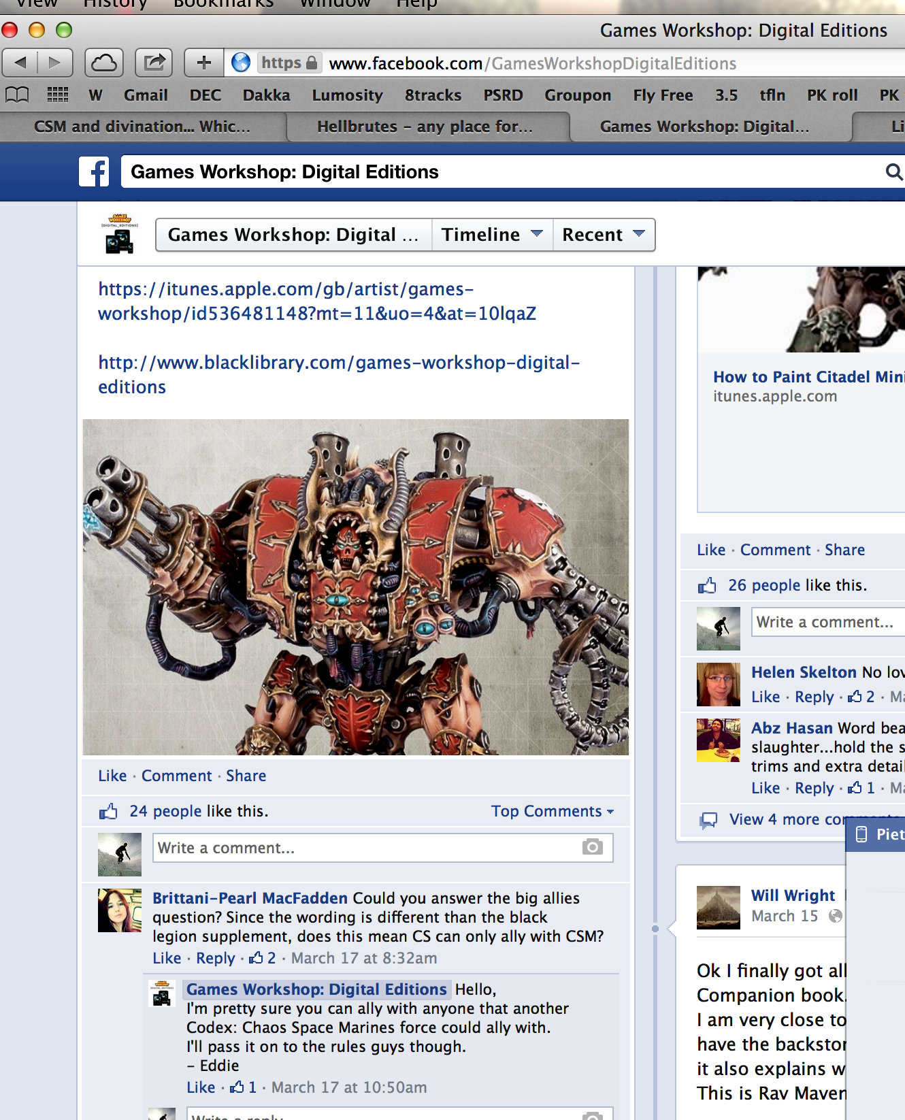
Task: Click Comment under the Hellbrute photo
Action: pos(176,776)
